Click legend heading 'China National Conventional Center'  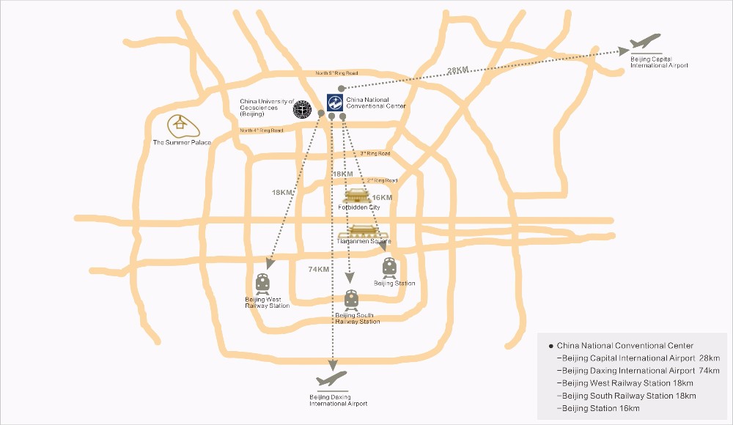click(625, 346)
